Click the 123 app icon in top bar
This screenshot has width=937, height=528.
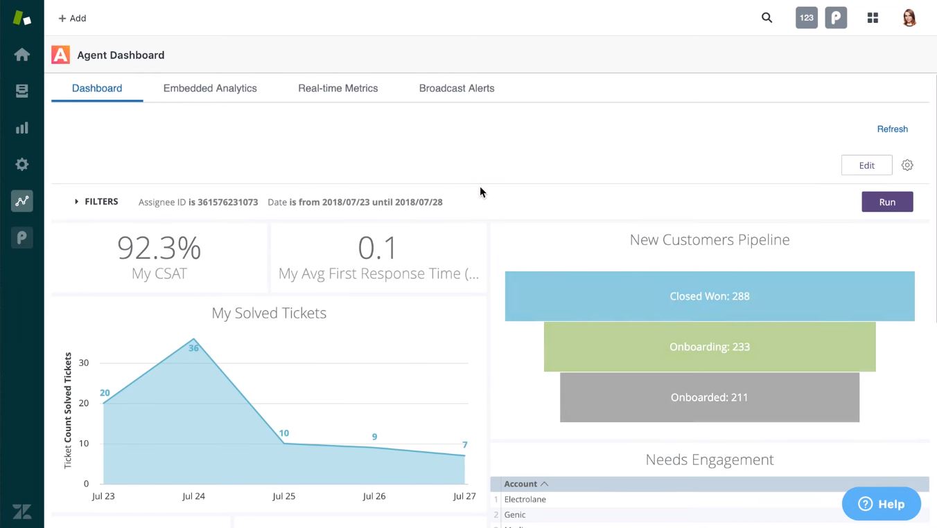806,18
